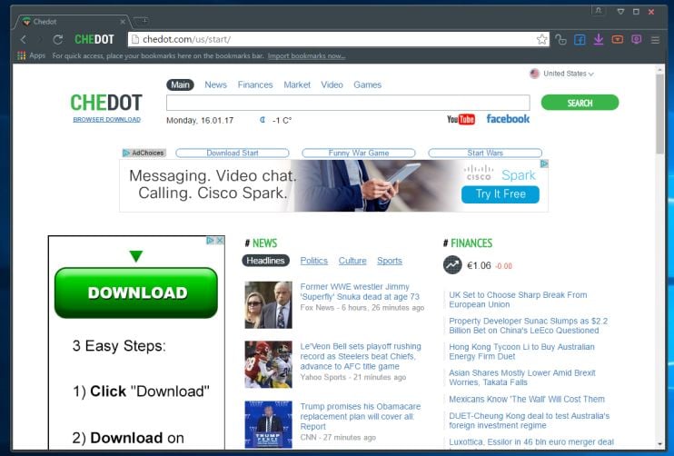This screenshot has height=456, width=674.
Task: Close the Download ad with its X
Action: [x=220, y=240]
